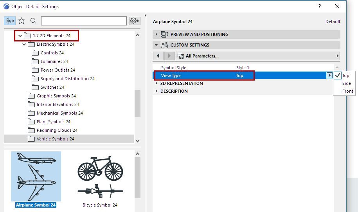The width and height of the screenshot is (358, 212).
Task: Select the Mechanical Symbols 24 folder
Action: tap(55, 113)
